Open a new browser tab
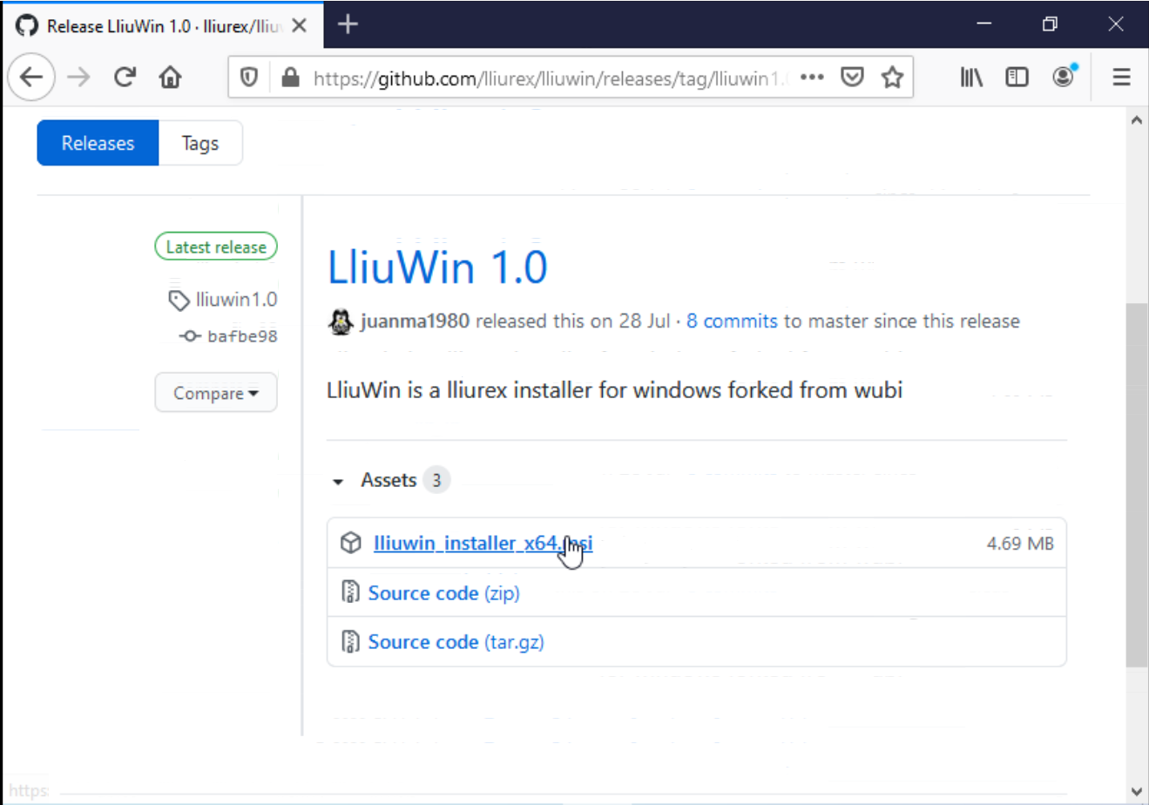This screenshot has height=805, width=1149. pos(348,24)
